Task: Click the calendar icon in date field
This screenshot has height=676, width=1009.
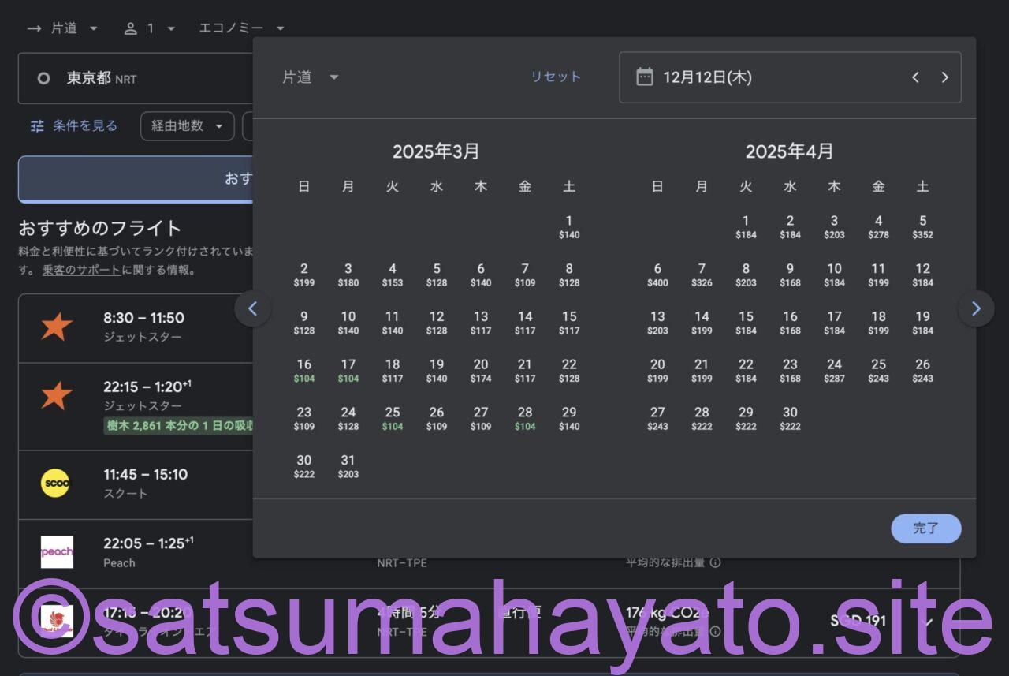Action: [645, 77]
